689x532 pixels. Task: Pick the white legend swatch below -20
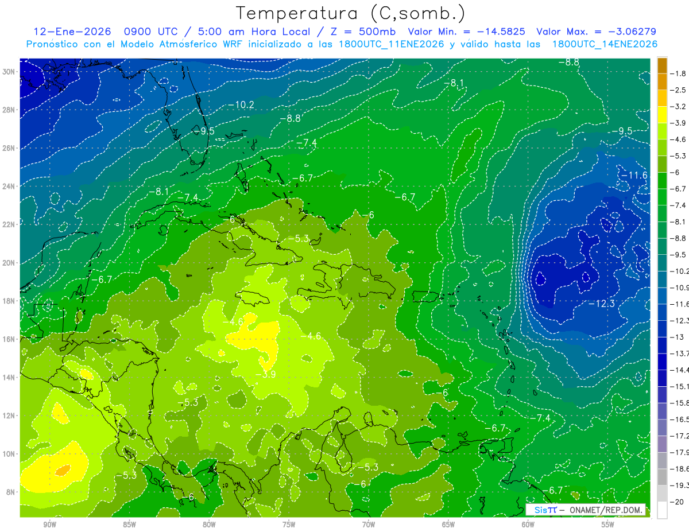click(x=662, y=510)
